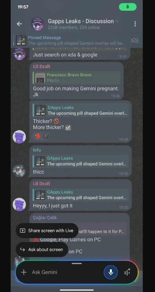
Task: Tap the purple cat avatar by 19:48 message
Action: coord(19,137)
